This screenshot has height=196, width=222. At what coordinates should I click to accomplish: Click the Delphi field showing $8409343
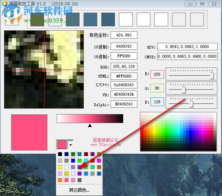tap(124, 104)
